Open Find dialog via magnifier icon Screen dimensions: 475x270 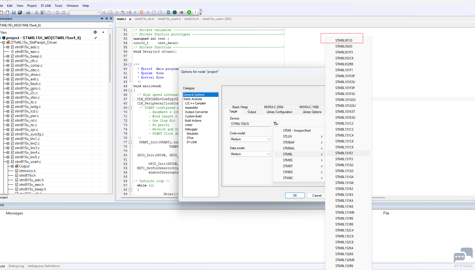point(111,12)
